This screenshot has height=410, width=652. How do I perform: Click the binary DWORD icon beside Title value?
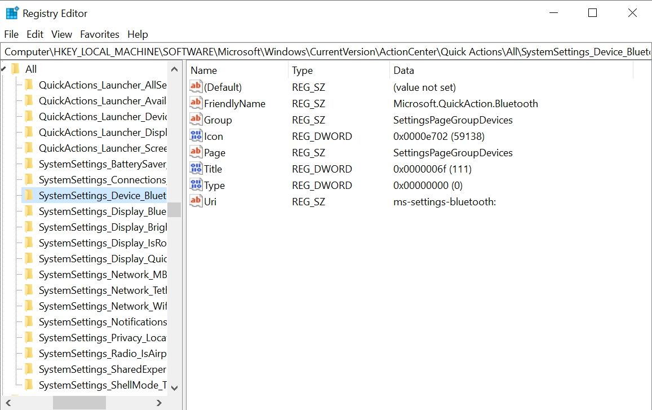(196, 169)
